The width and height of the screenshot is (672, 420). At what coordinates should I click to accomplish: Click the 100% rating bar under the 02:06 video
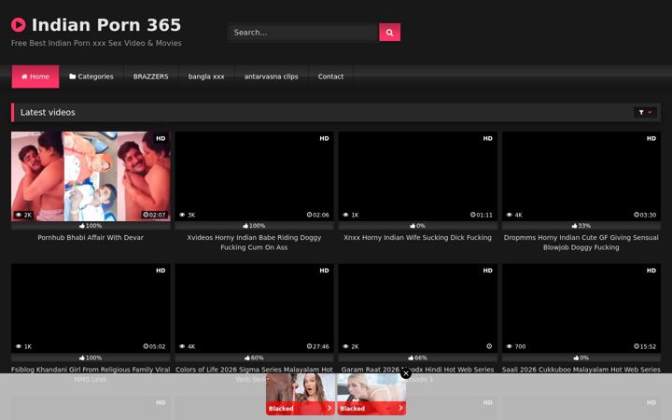254,226
